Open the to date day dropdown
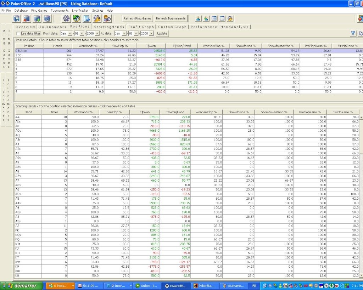Screen dimensions: 363x290 click(136, 34)
